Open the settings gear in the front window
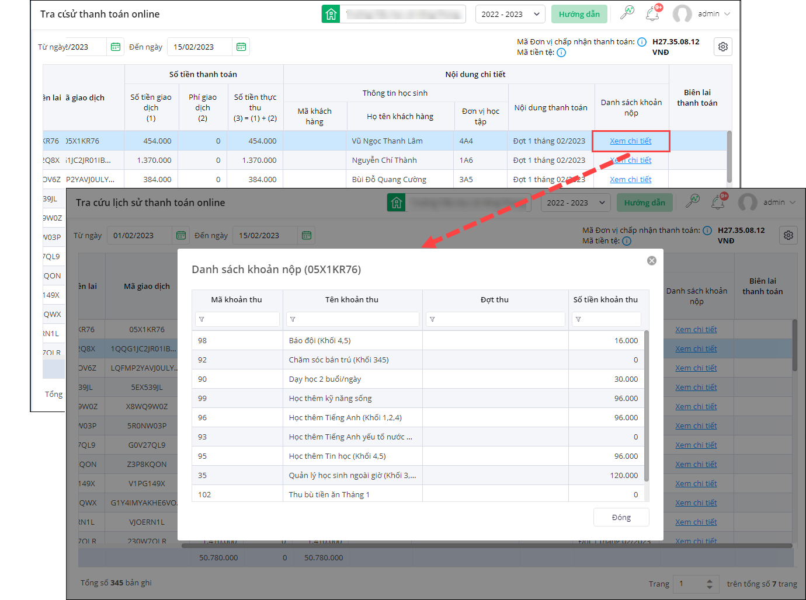 pos(788,235)
